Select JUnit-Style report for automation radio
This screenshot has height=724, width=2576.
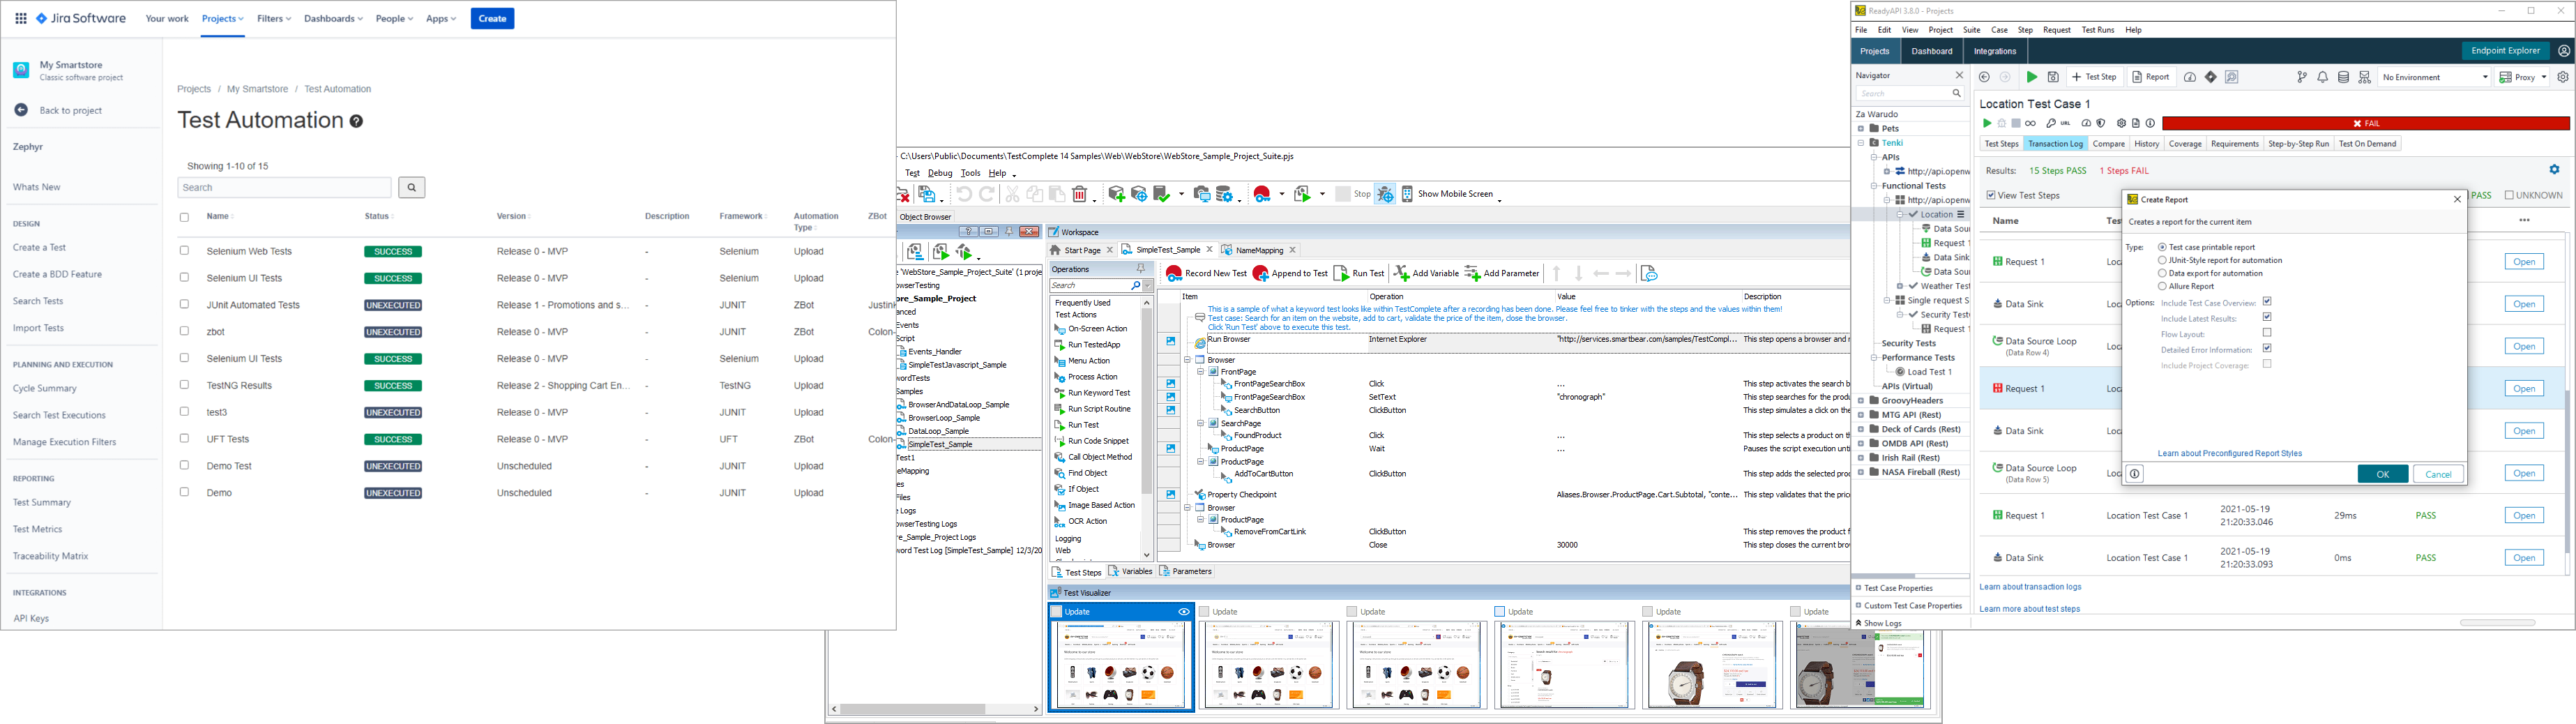[2162, 260]
